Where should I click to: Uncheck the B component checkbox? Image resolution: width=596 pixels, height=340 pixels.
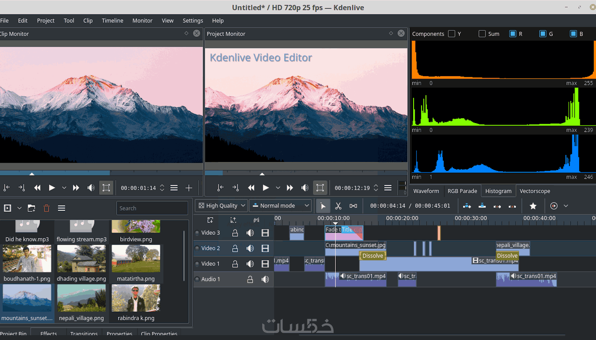[573, 34]
